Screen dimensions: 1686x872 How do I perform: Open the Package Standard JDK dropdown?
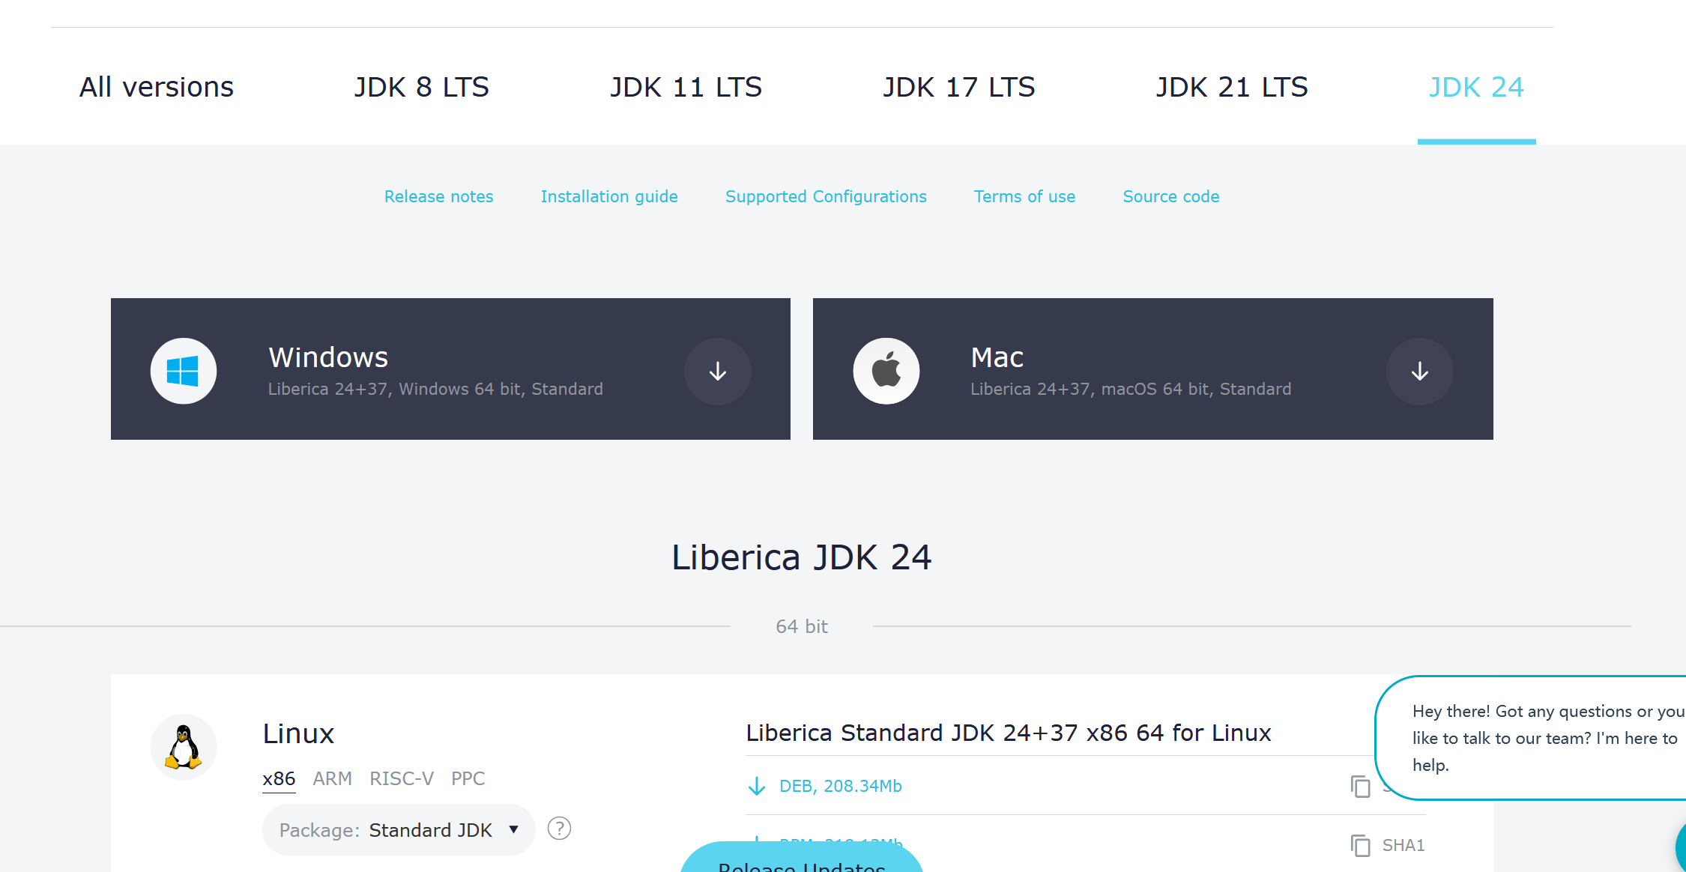tap(399, 830)
